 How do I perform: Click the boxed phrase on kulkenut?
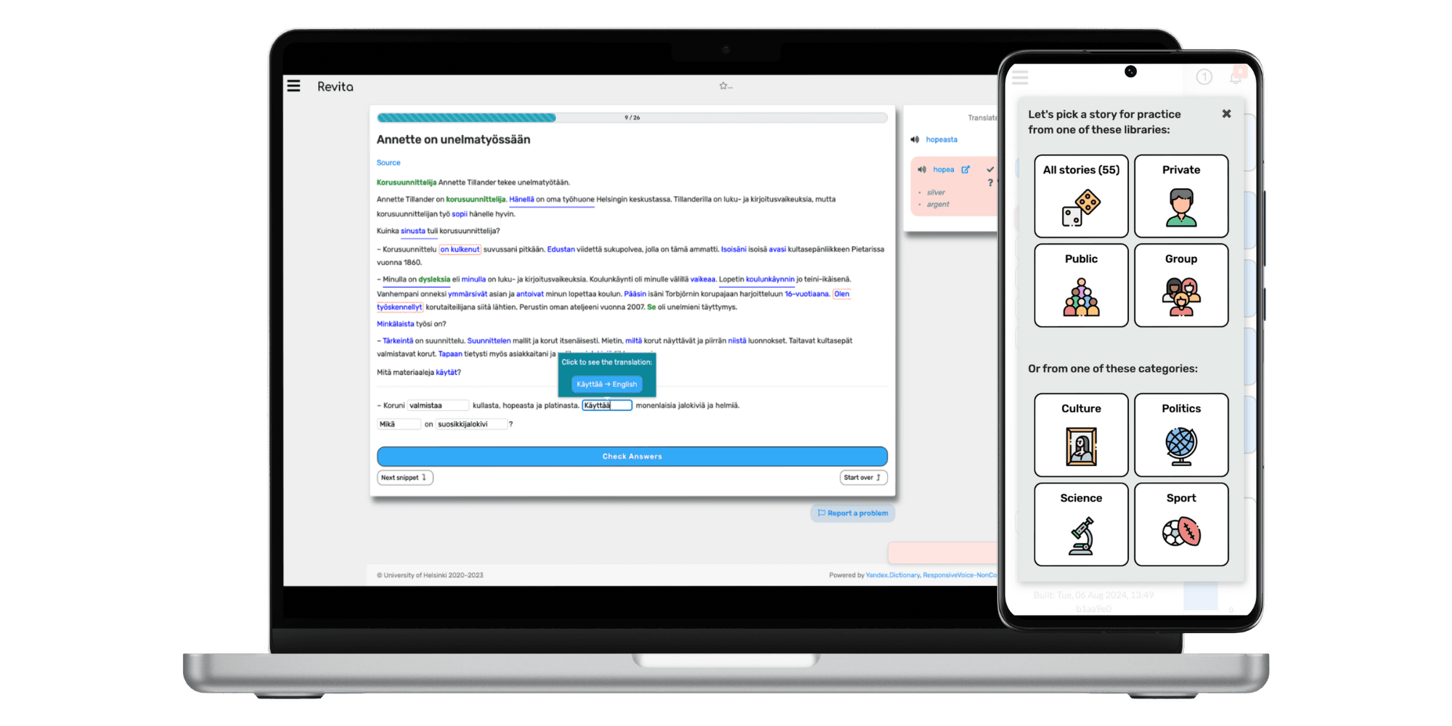[x=460, y=249]
